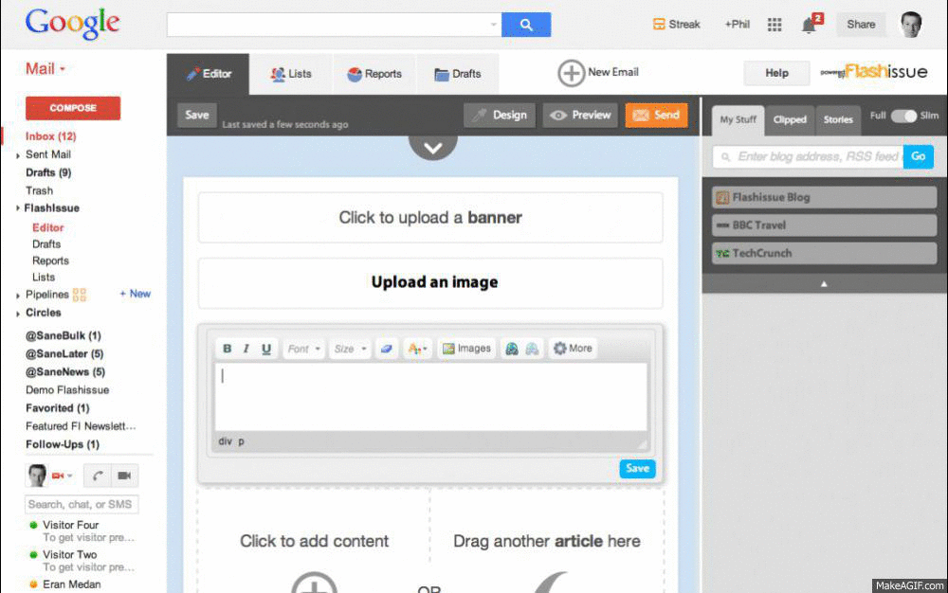Click the red COMPOSE button
The width and height of the screenshot is (948, 593).
73,108
